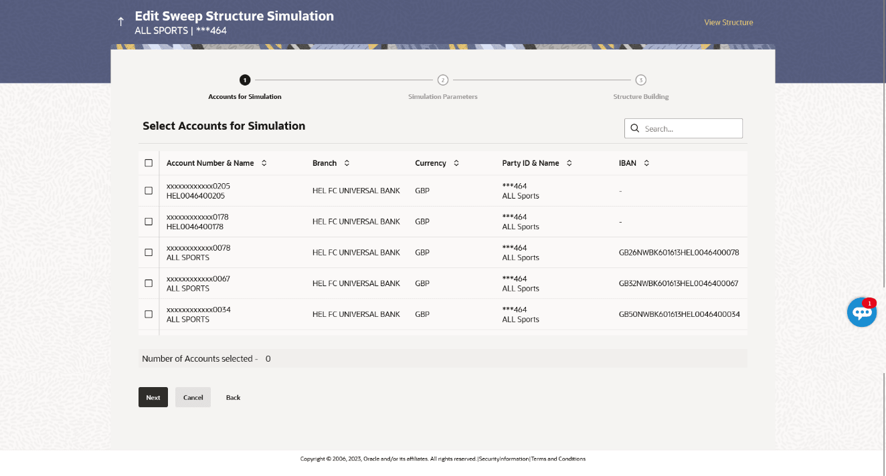Sort by Branch column arrows
The width and height of the screenshot is (886, 476).
[347, 163]
